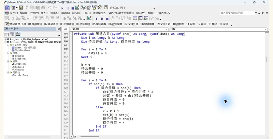The image size is (273, 139).
Task: Toggle bookmark with the Edit toolbar flag icon
Action: tap(64, 18)
